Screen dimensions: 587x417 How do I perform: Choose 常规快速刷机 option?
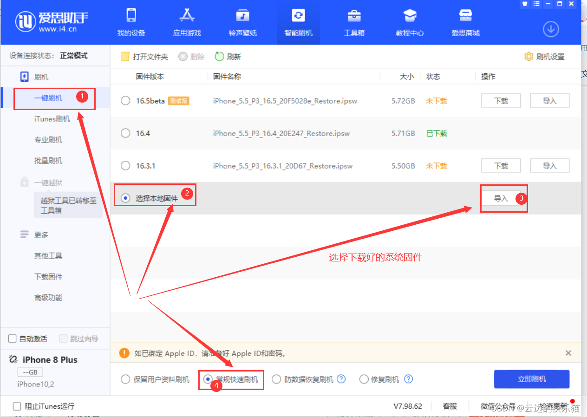208,379
